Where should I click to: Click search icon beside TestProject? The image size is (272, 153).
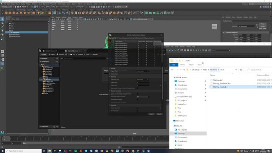(x=57, y=62)
